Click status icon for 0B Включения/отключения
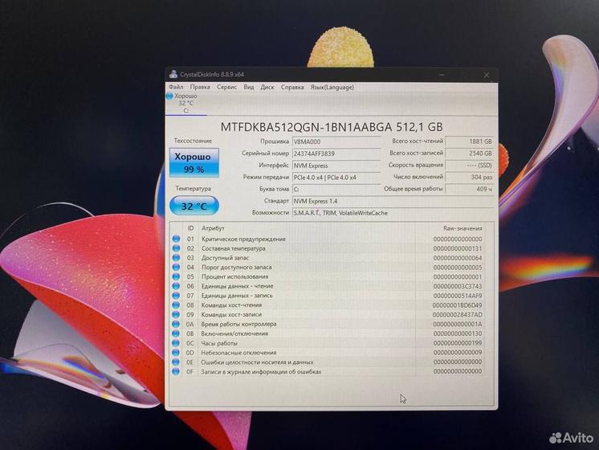 176,333
